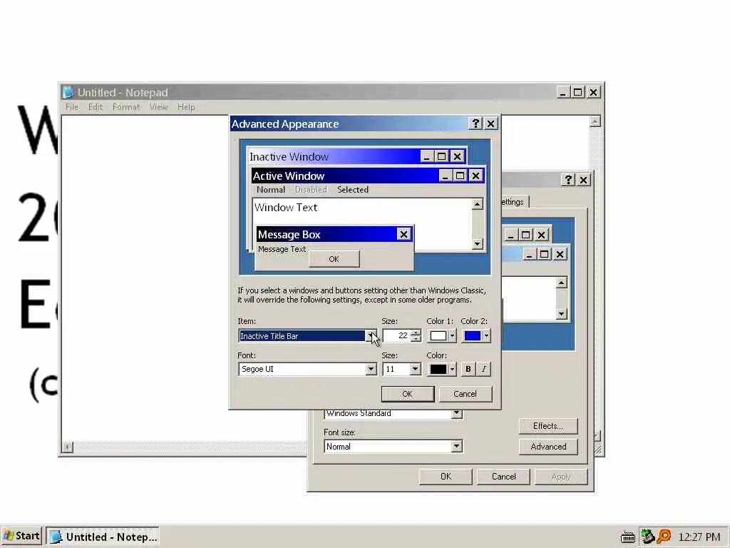
Task: Click the Advanced button in Display Properties
Action: click(548, 447)
